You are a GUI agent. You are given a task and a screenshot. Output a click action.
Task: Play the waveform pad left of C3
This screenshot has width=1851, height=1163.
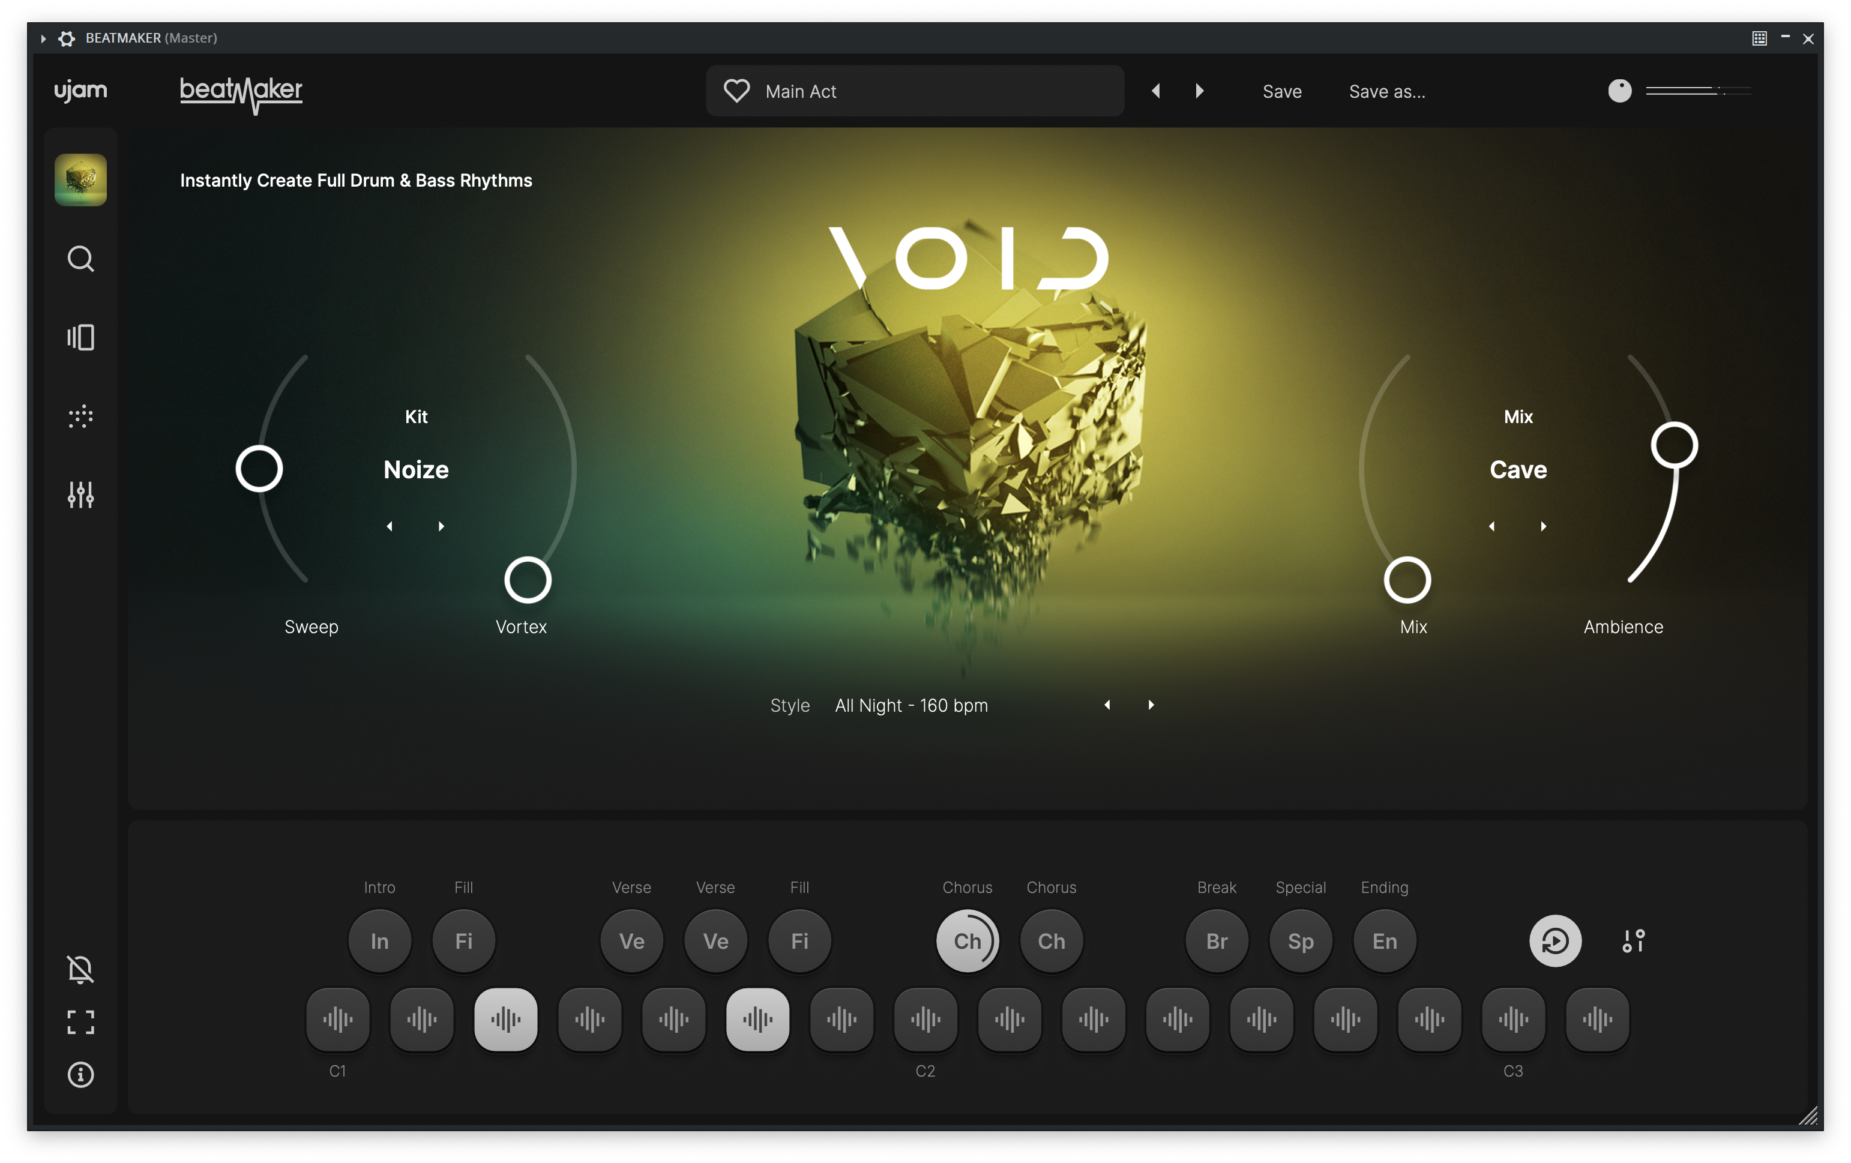click(1430, 1020)
